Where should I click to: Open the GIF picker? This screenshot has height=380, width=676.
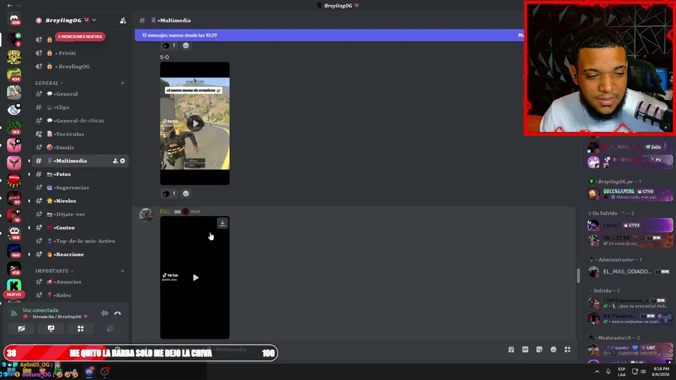point(525,349)
